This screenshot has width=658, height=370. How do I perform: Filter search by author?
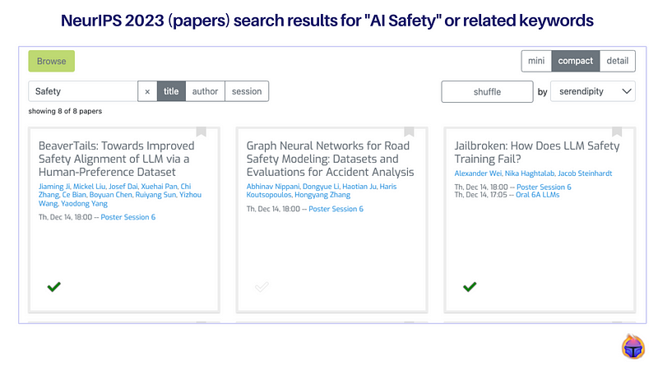click(205, 91)
